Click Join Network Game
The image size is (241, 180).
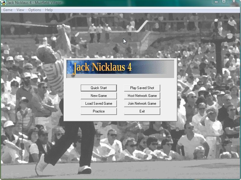(142, 103)
